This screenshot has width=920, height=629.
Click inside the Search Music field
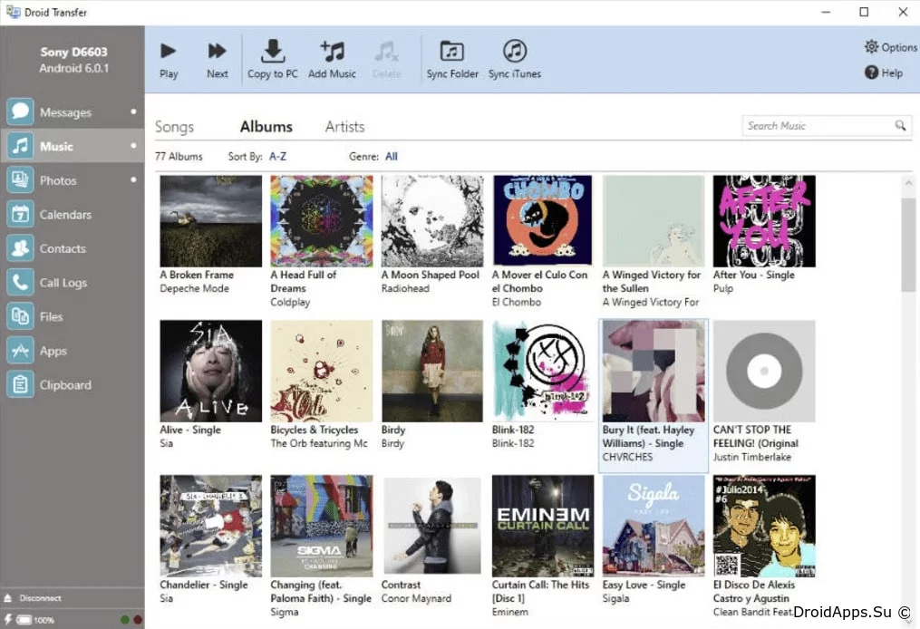tap(827, 126)
